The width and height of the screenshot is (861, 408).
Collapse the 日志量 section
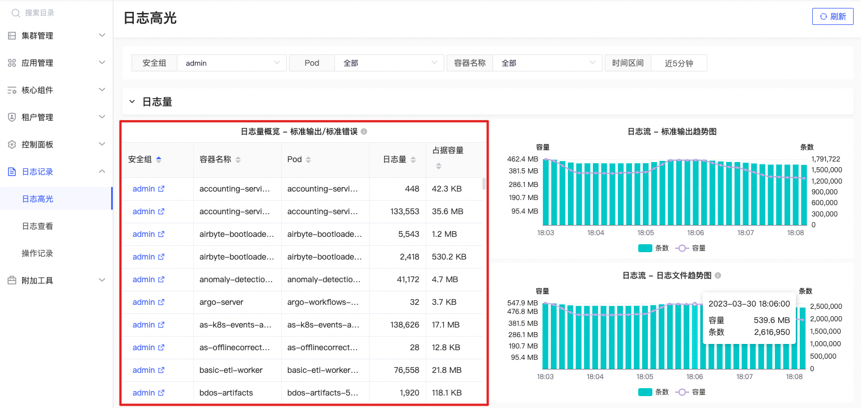click(132, 102)
